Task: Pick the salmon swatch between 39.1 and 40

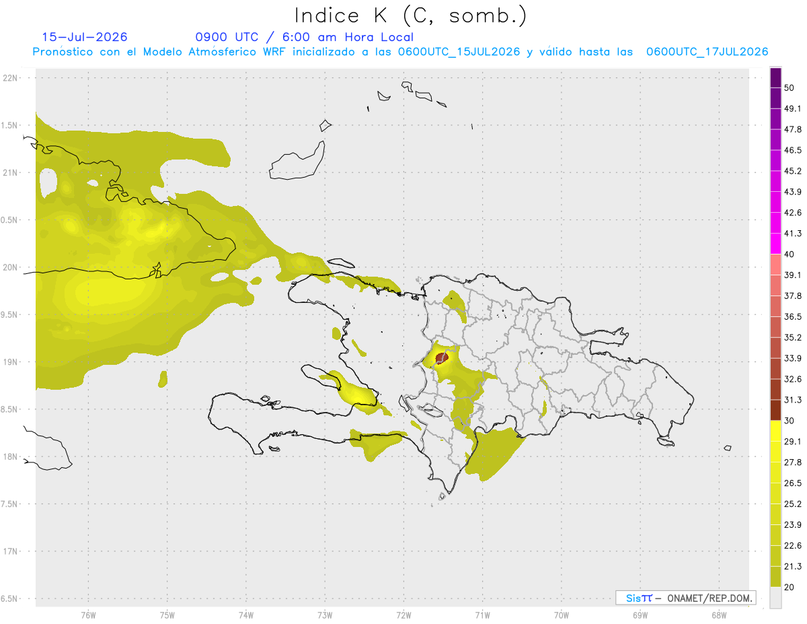Action: point(775,265)
